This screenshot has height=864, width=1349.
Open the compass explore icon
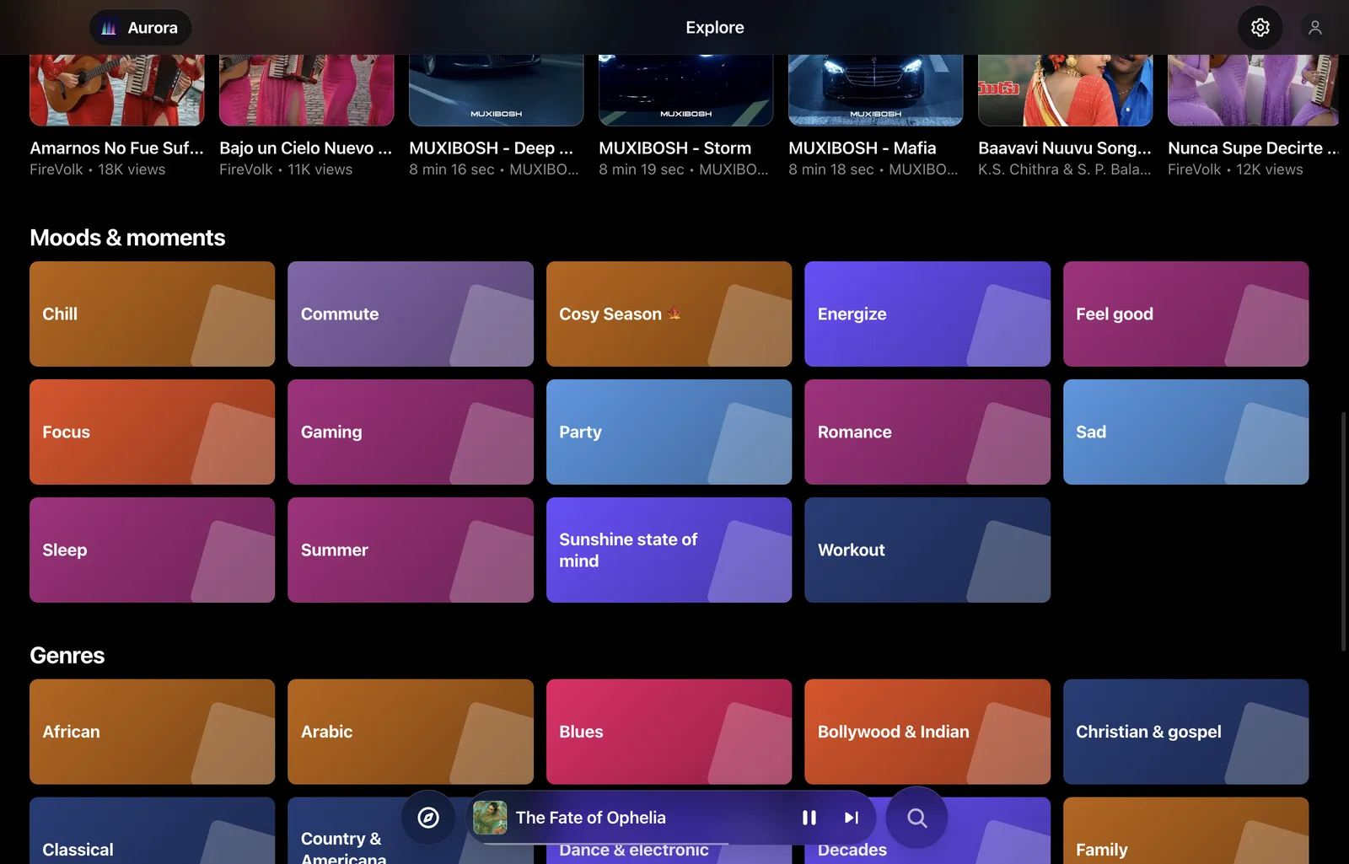[x=428, y=818]
